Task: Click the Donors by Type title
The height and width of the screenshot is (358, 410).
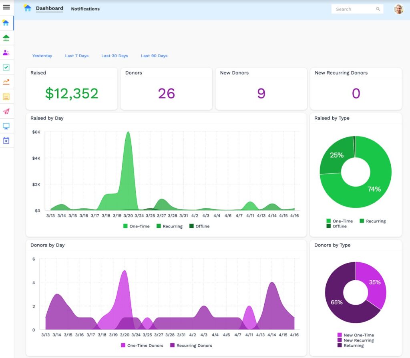Action: coord(332,245)
